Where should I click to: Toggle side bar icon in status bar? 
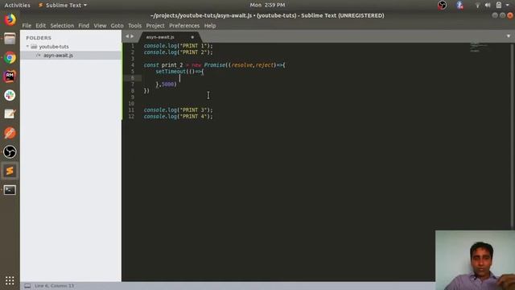pos(27,286)
